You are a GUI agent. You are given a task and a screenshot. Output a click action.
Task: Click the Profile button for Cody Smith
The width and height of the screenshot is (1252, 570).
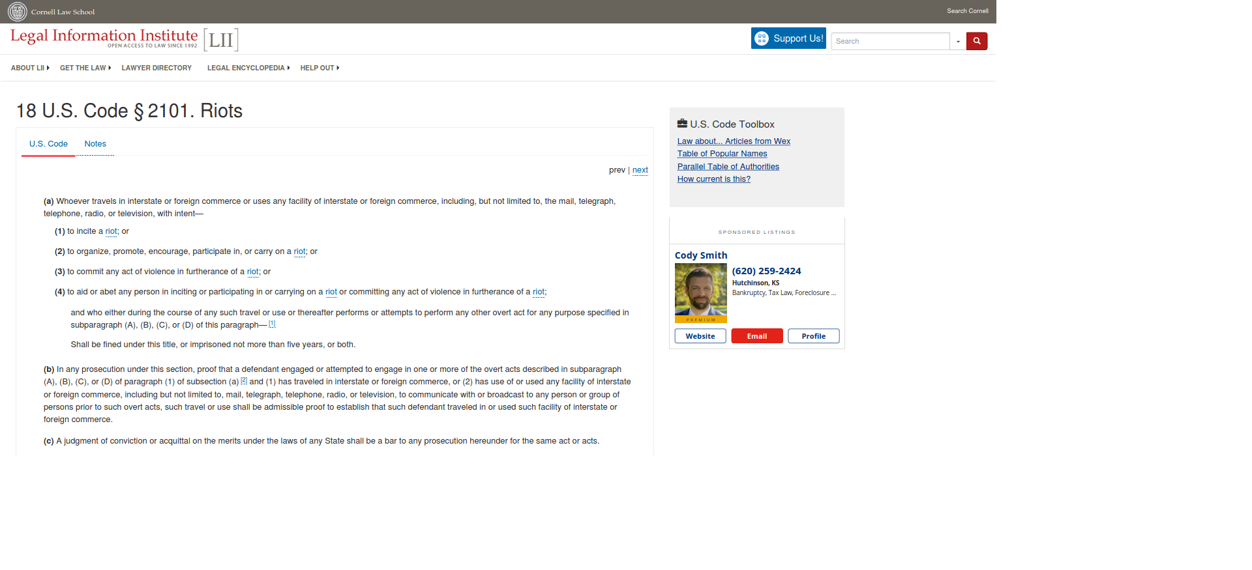pos(814,336)
